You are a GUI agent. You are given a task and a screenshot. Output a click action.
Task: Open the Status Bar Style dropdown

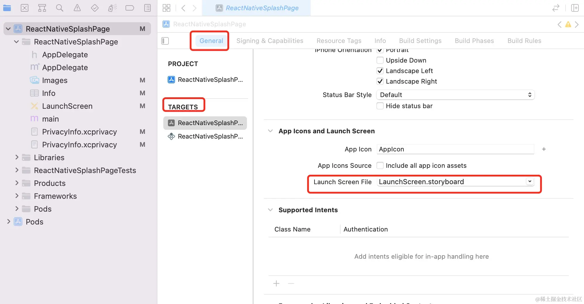(456, 95)
